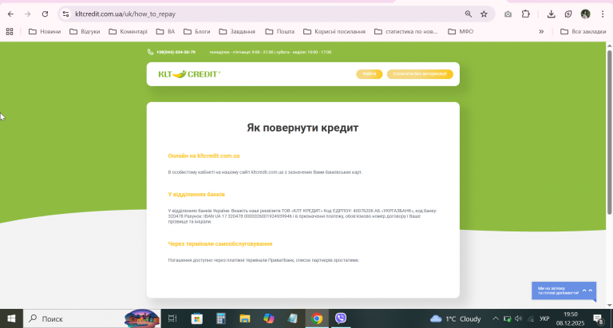Open the Все закладки folder

click(x=583, y=32)
